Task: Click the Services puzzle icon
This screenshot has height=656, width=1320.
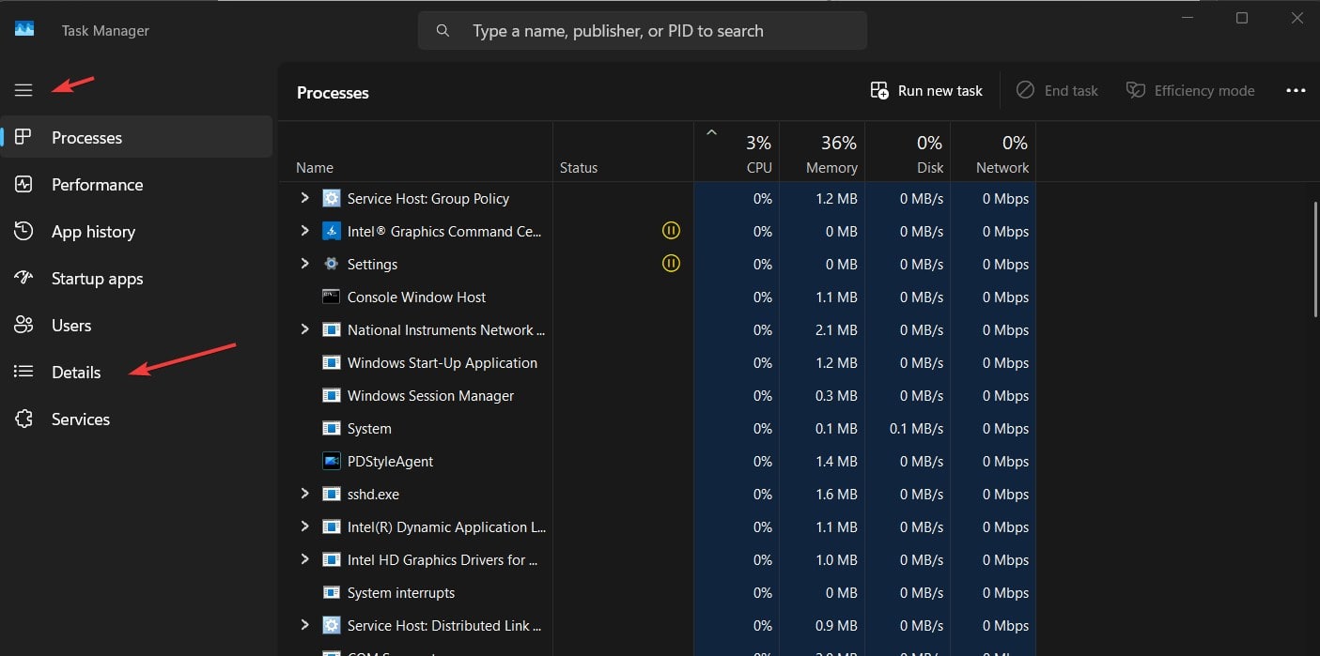Action: point(23,419)
